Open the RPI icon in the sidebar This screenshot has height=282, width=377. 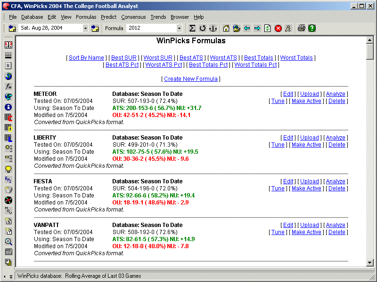(x=8, y=180)
